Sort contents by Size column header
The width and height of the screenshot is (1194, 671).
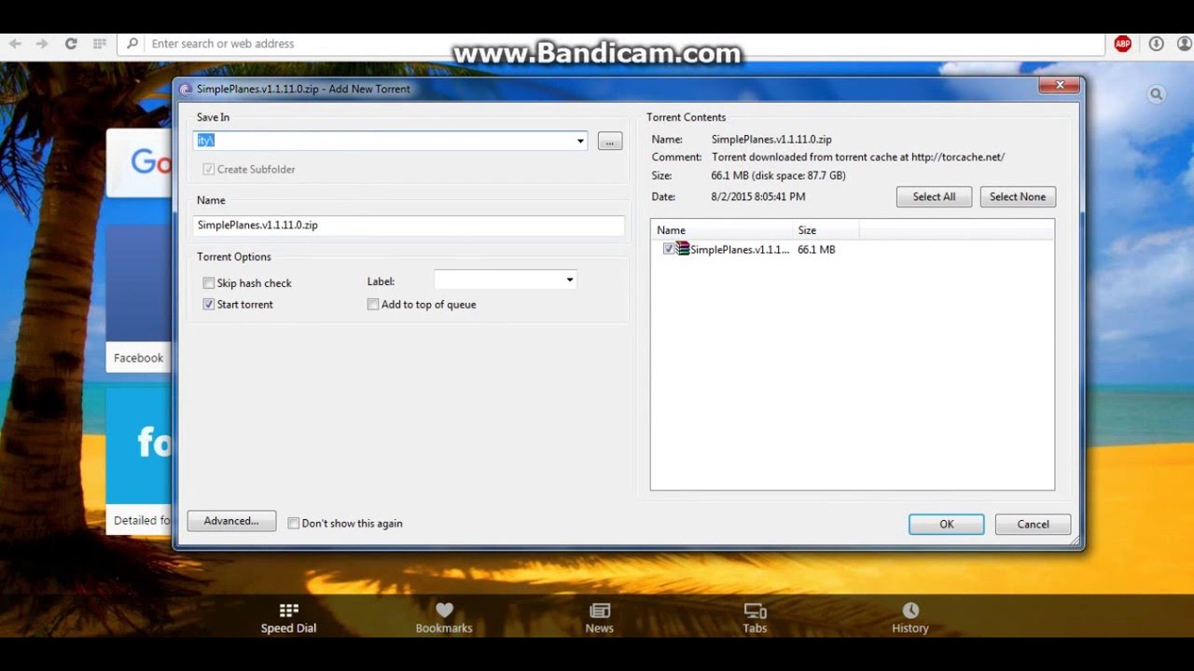(x=826, y=230)
